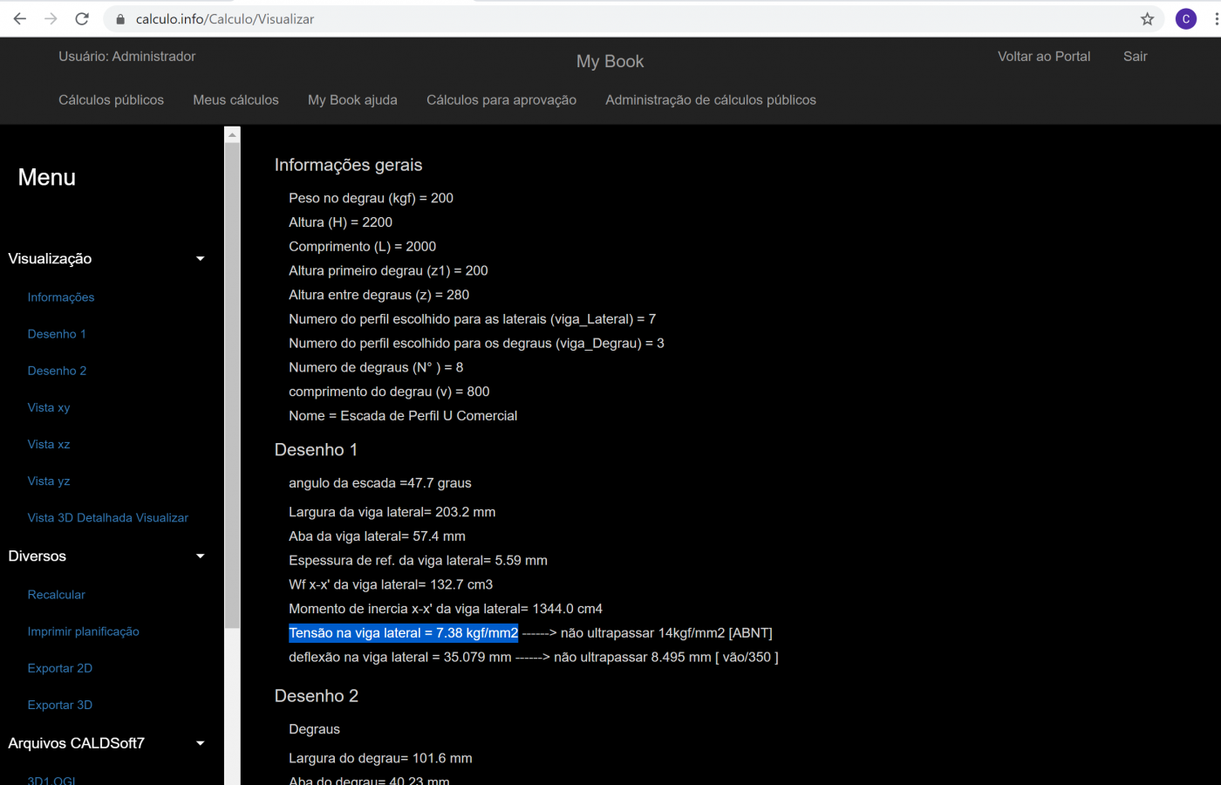This screenshot has width=1221, height=785.
Task: Log out using Sair link
Action: (1135, 57)
